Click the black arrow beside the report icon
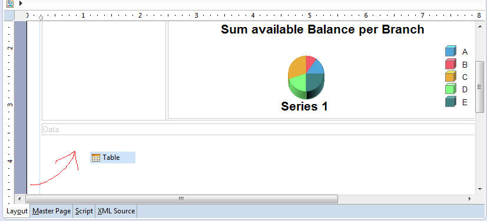This screenshot has width=487, height=221. (21, 4)
